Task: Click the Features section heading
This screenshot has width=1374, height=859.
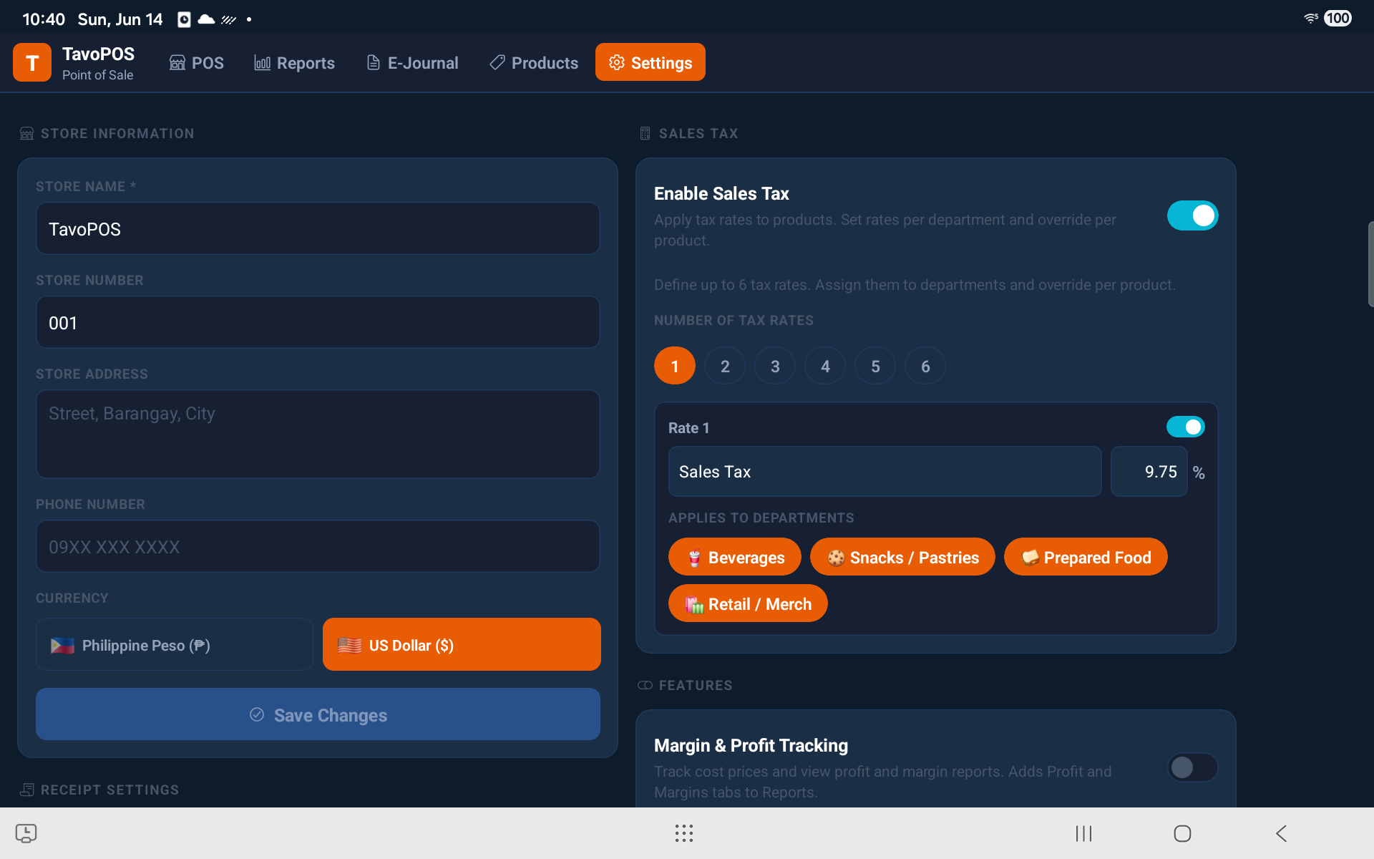Action: 696,686
